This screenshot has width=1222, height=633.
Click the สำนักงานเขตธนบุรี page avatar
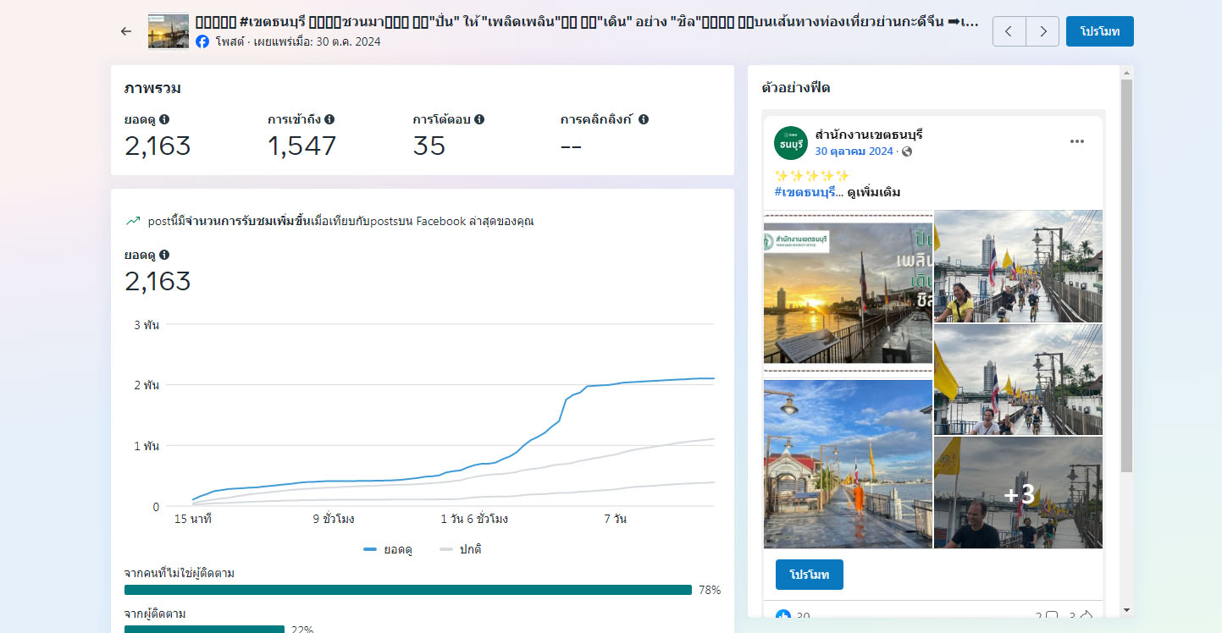pyautogui.click(x=791, y=143)
